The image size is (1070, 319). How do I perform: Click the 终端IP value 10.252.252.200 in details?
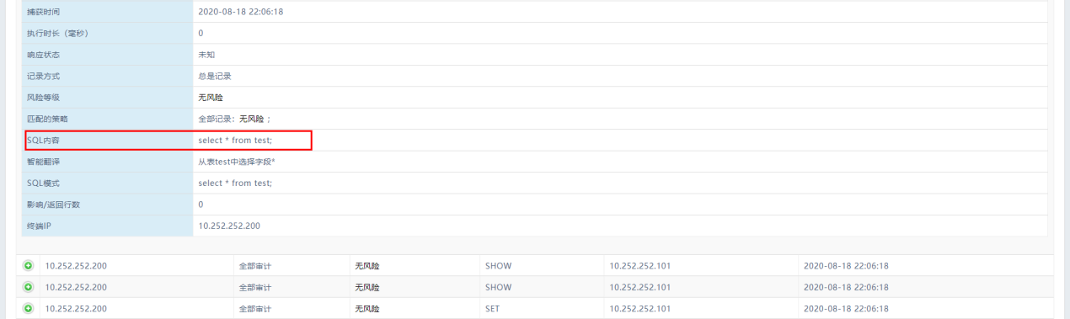229,226
